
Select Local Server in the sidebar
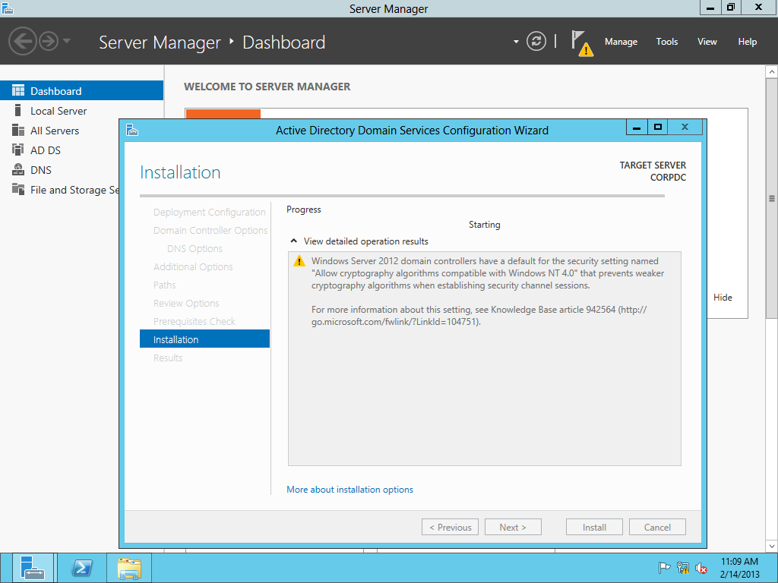click(x=59, y=111)
